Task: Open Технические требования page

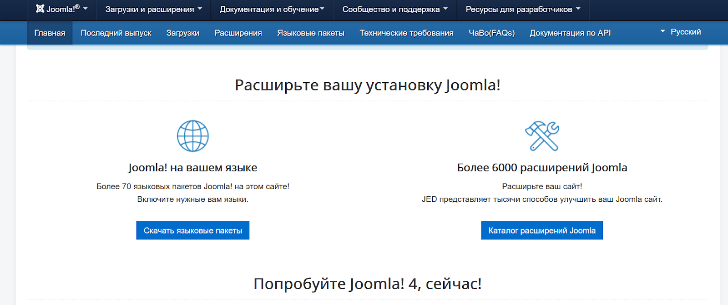Action: [x=407, y=33]
